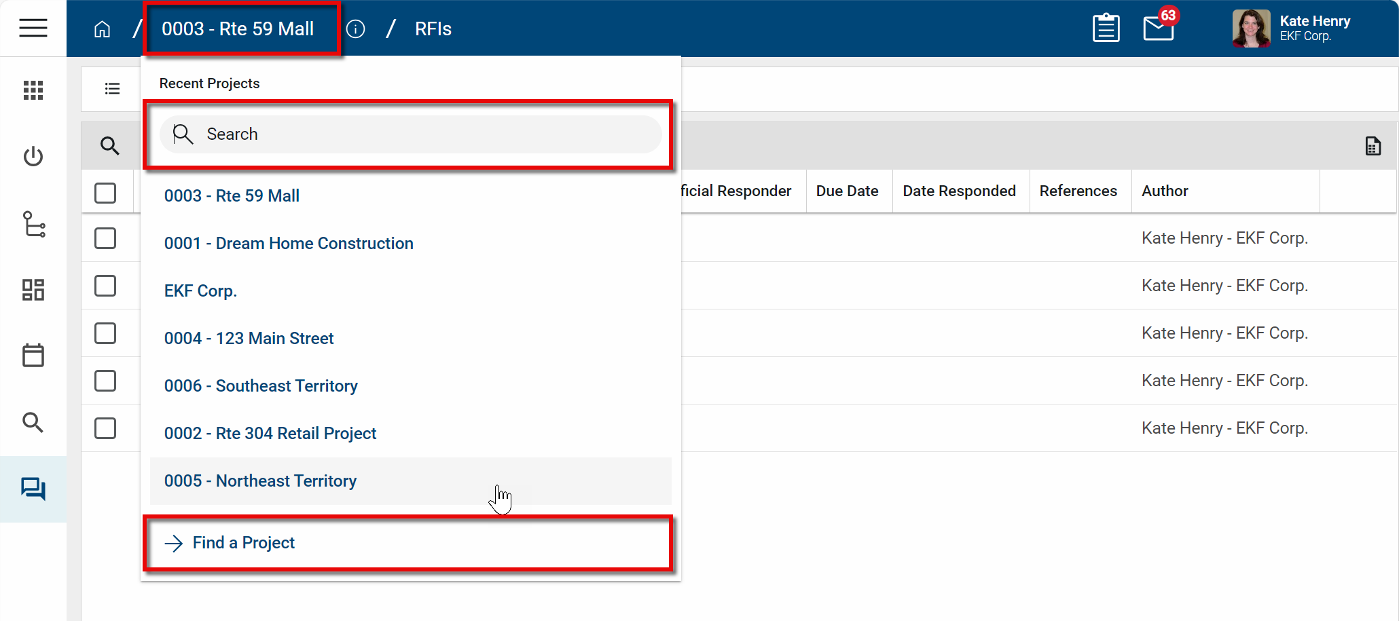Export RFI list using document icon
The height and width of the screenshot is (621, 1399).
click(x=1373, y=146)
